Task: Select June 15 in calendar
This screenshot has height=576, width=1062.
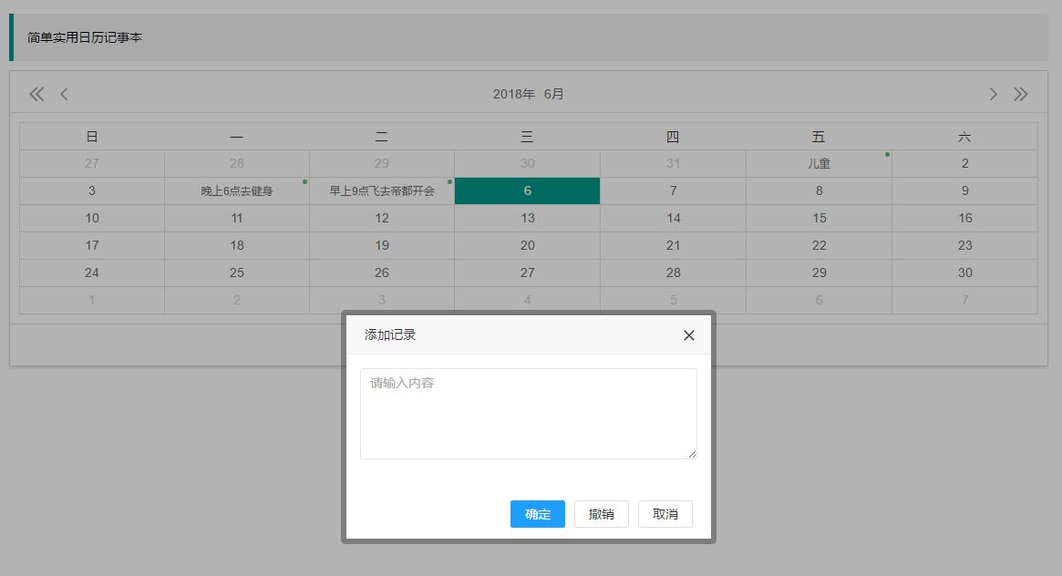Action: [x=819, y=218]
